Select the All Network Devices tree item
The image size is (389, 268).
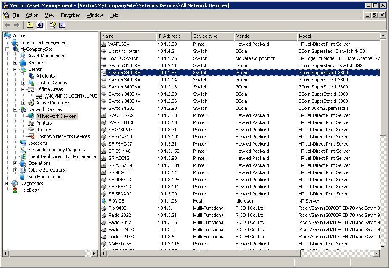(x=56, y=116)
